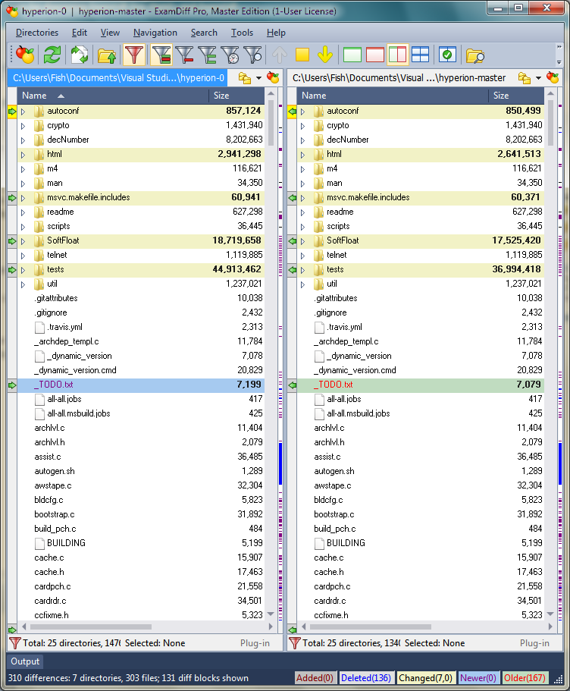This screenshot has width=570, height=691.
Task: Click the left pane status bar funnel icon
Action: tap(15, 643)
